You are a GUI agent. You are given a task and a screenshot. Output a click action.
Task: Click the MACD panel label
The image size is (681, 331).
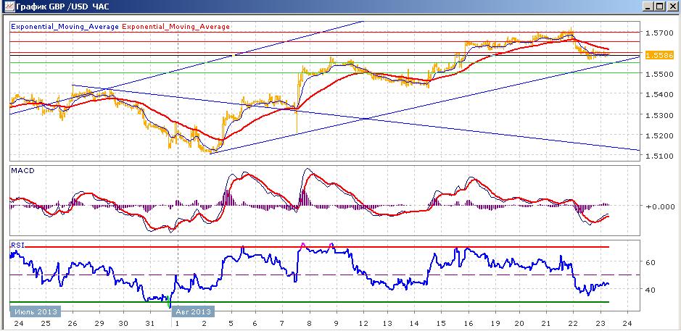22,171
